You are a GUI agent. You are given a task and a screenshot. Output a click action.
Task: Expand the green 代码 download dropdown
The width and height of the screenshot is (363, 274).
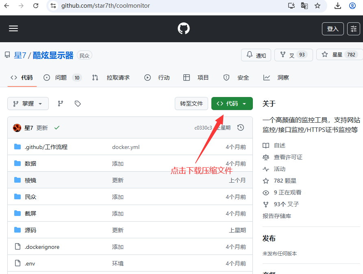232,104
